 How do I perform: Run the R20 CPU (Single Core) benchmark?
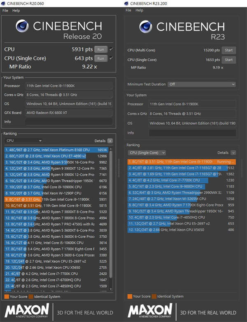click(x=101, y=58)
